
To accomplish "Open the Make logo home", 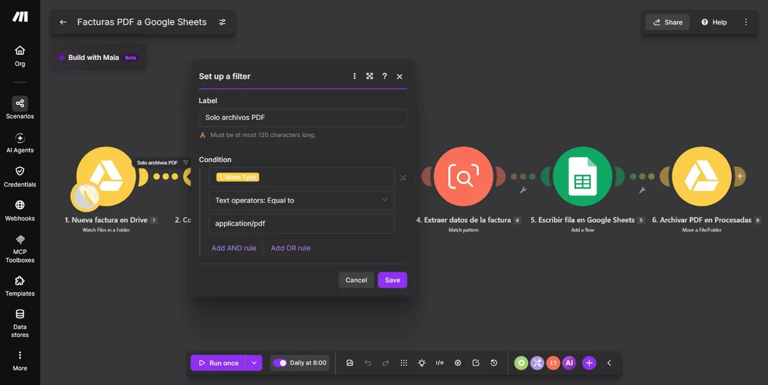I will [20, 17].
